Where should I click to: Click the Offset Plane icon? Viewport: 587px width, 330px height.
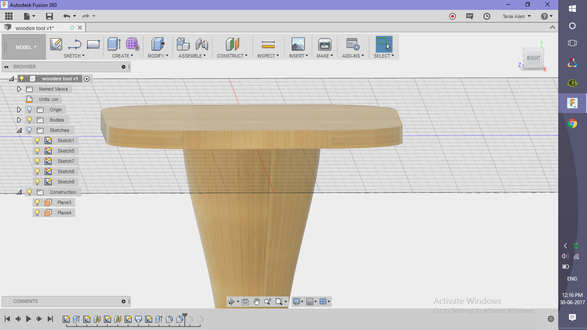[x=232, y=44]
